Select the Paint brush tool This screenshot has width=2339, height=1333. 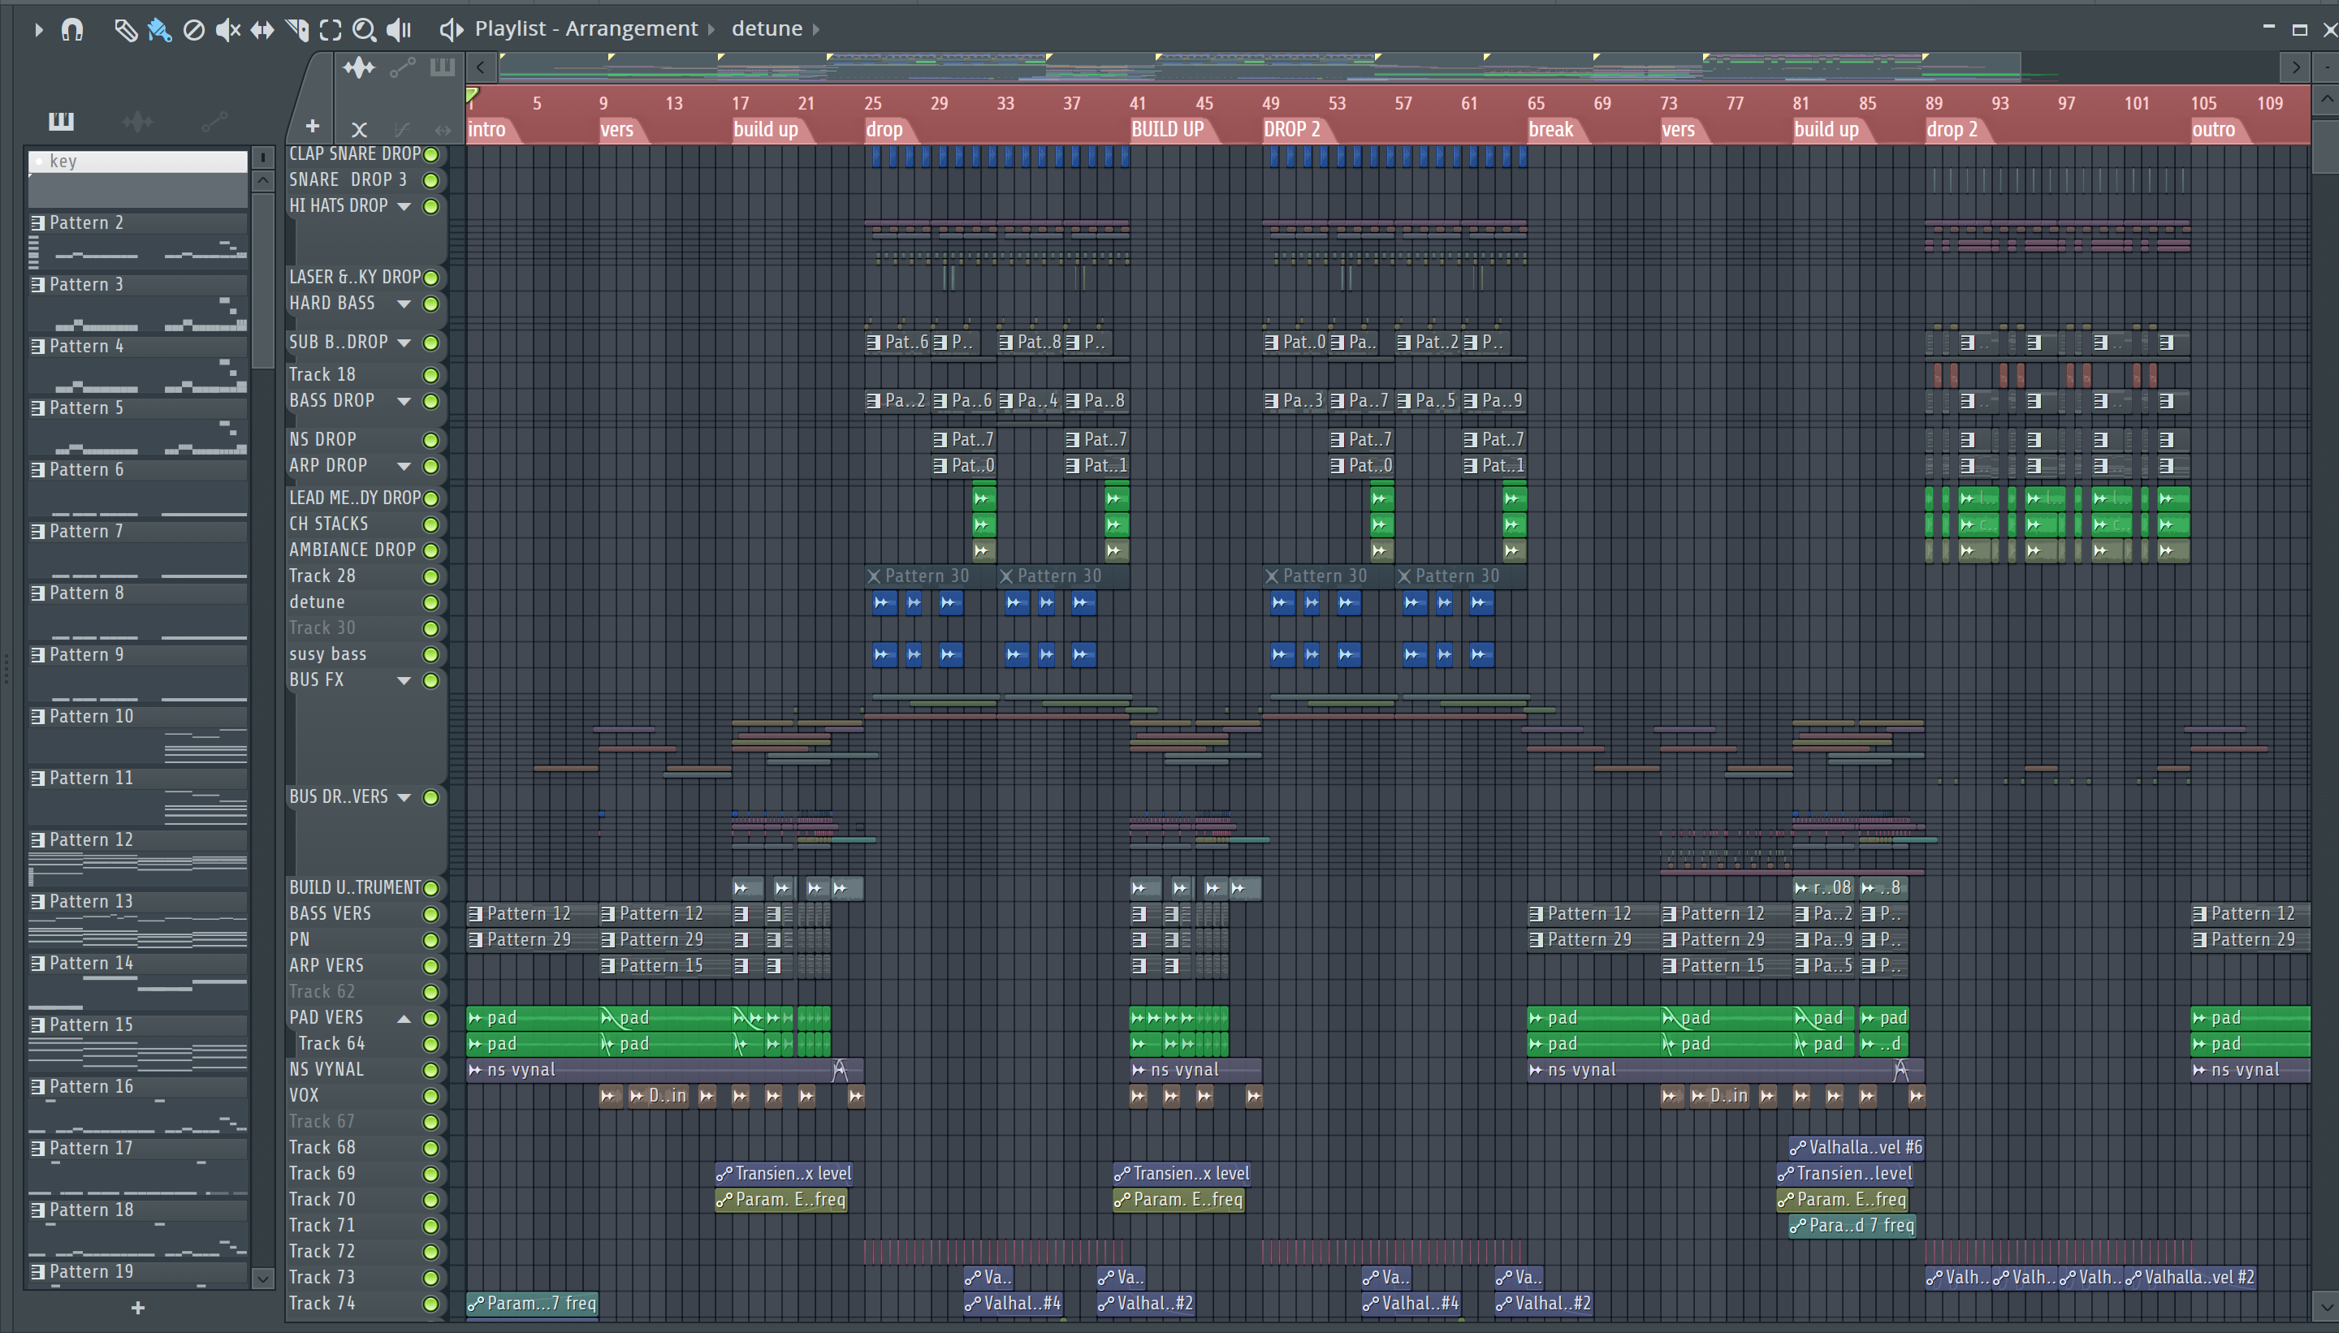point(159,30)
